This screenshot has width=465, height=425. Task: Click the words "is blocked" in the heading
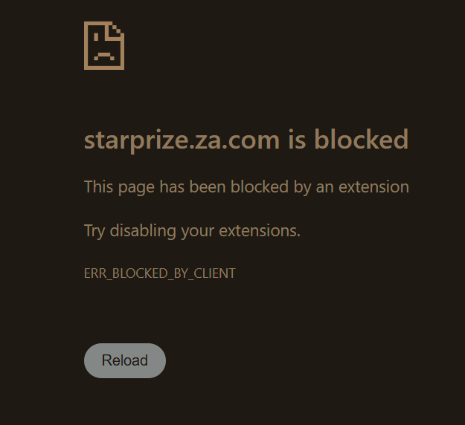(x=348, y=139)
